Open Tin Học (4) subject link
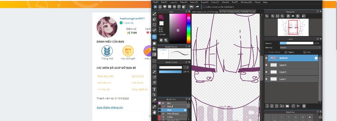The image size is (337, 121). pyautogui.click(x=104, y=89)
